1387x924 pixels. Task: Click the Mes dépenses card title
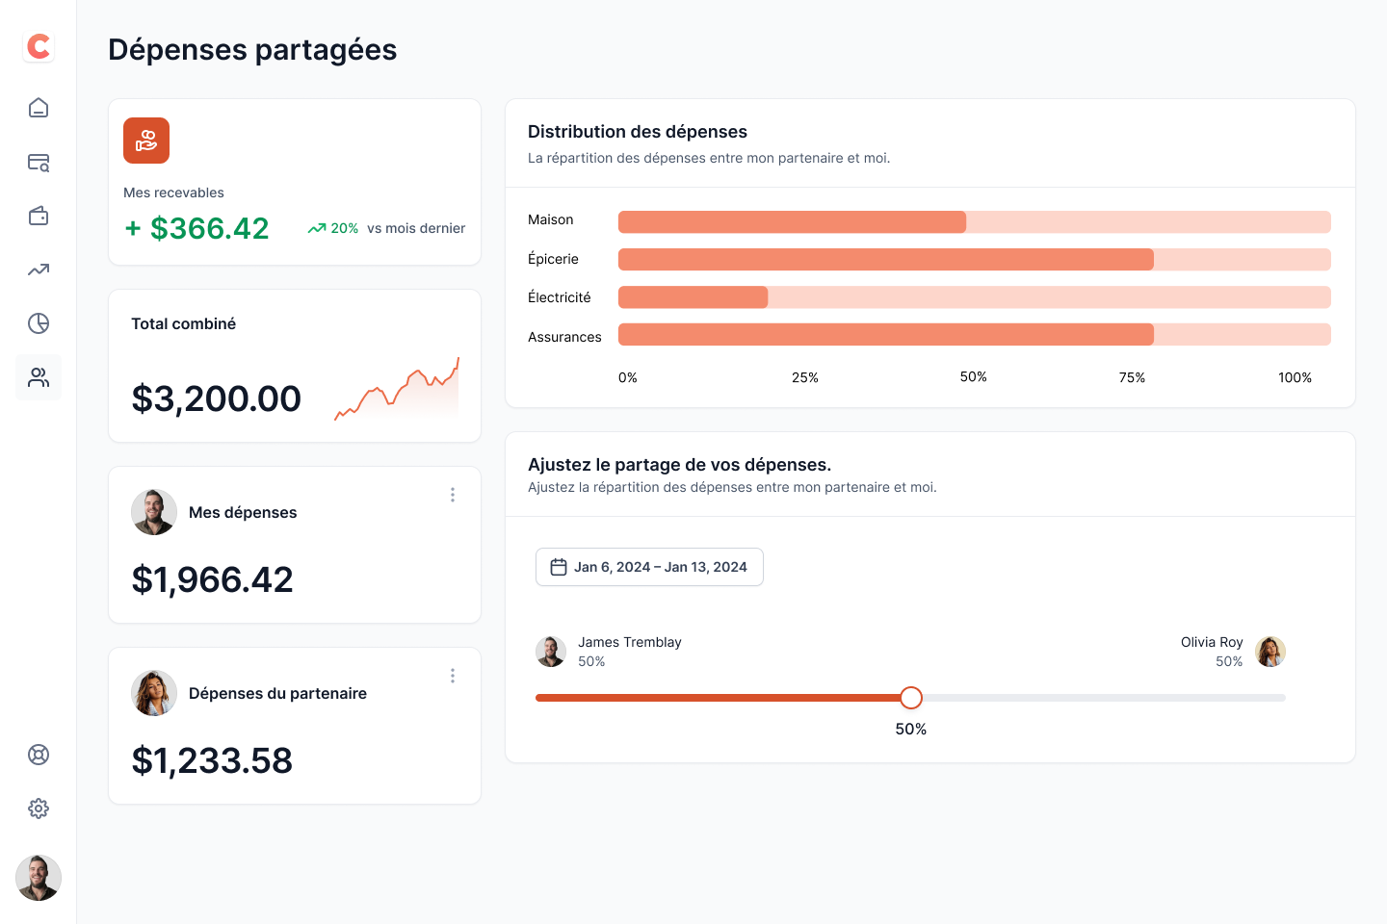tap(243, 512)
